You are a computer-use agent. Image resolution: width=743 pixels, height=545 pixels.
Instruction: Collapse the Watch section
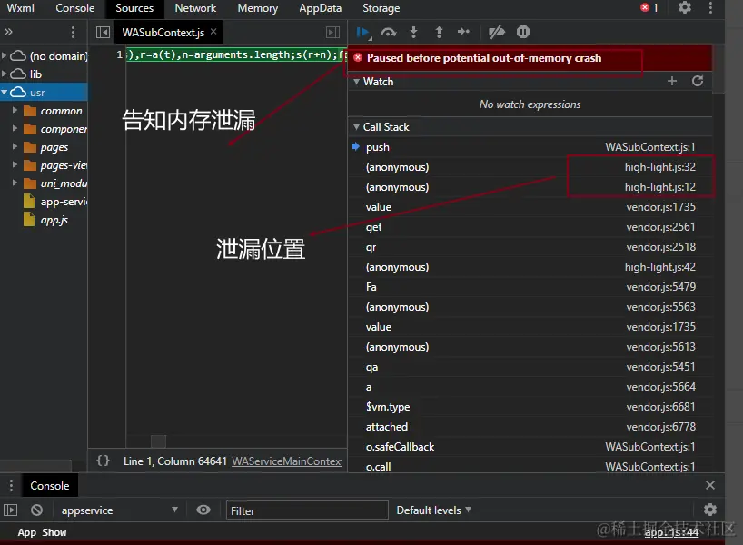click(356, 82)
